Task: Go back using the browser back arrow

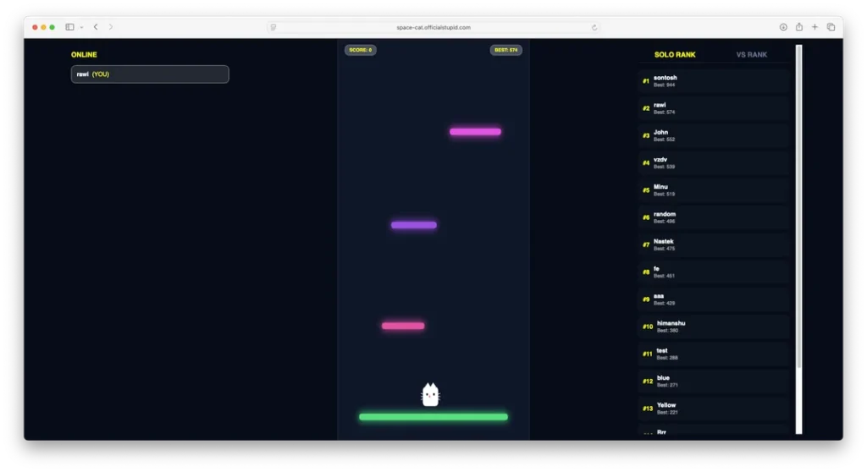Action: (96, 27)
